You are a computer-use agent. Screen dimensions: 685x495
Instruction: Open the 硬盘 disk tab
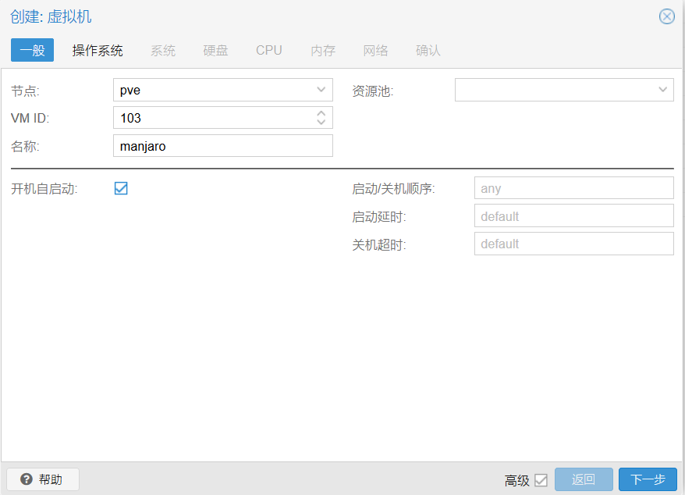(215, 50)
